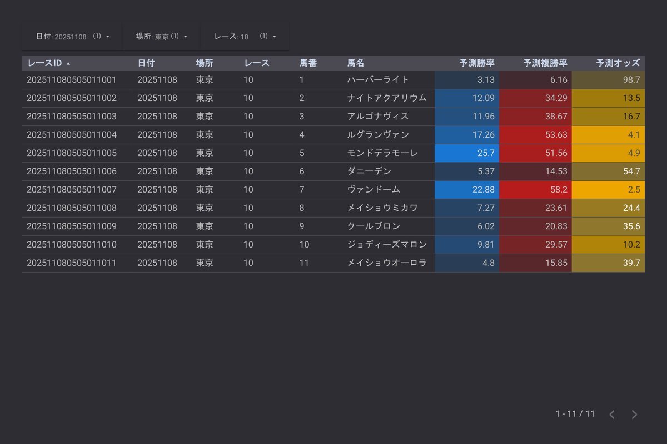Go to next page arrow
This screenshot has width=667, height=444.
(x=635, y=415)
